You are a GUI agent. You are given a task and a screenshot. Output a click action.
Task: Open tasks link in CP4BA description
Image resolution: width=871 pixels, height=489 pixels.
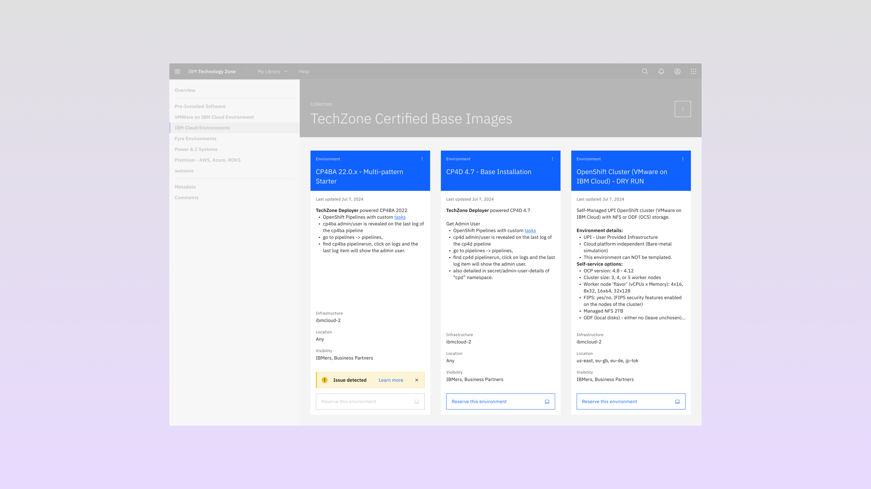coord(400,217)
